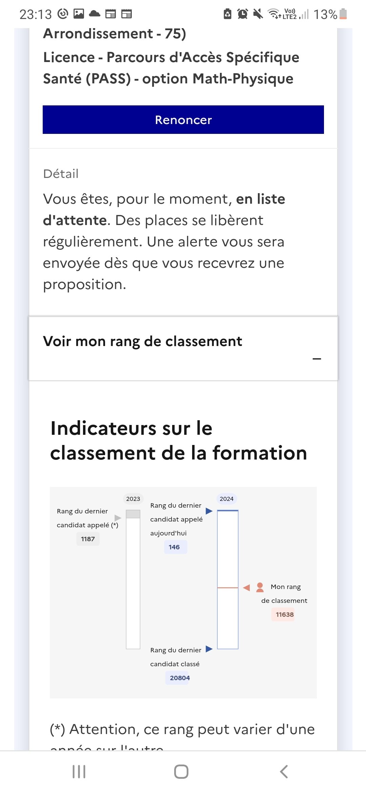Tap the minus collapse icon

coord(317,359)
